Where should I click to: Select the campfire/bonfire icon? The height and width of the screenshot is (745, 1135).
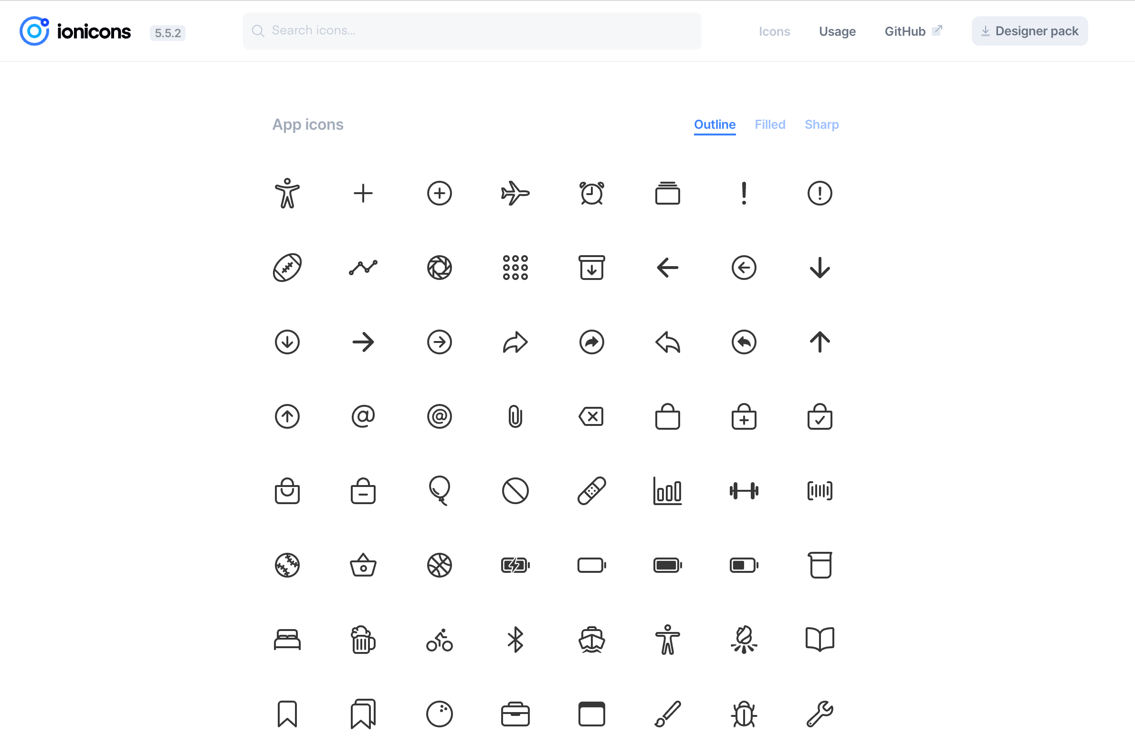743,640
